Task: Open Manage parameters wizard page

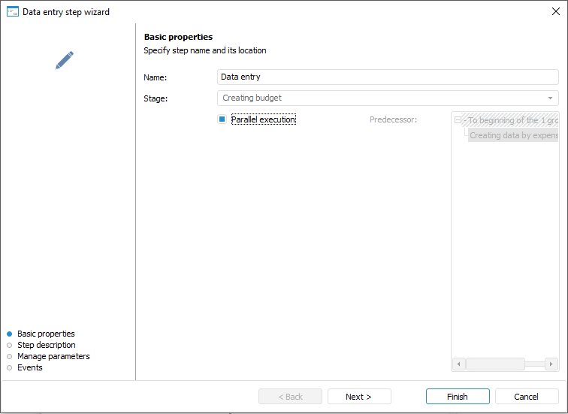Action: (53, 356)
